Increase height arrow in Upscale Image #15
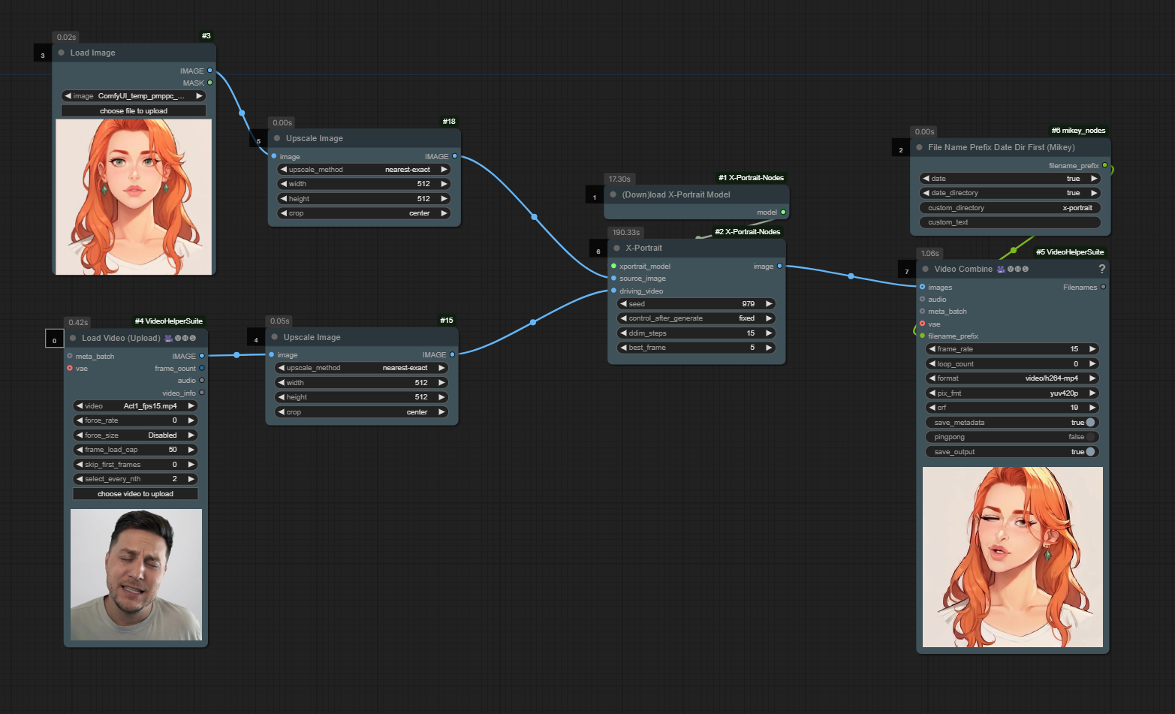 442,397
